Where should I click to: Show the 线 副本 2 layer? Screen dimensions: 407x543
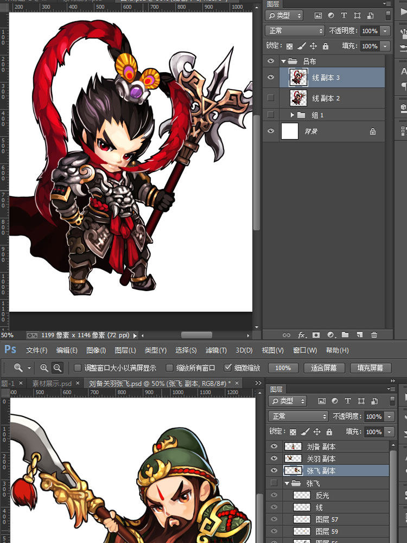coord(271,98)
